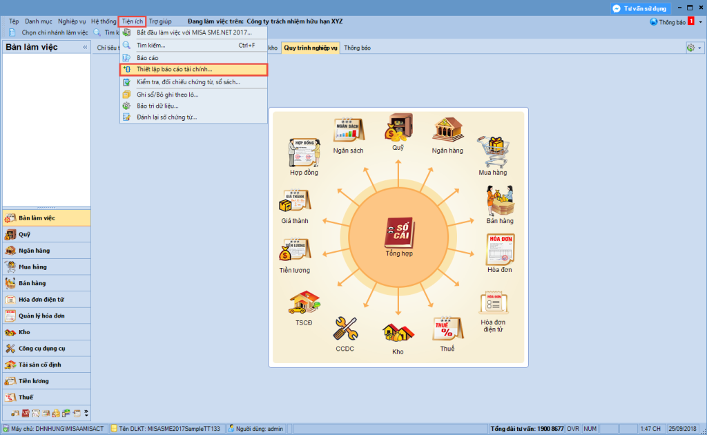This screenshot has width=707, height=435.
Task: Click the Ngân hàng bank icon in diagram
Action: (x=447, y=131)
